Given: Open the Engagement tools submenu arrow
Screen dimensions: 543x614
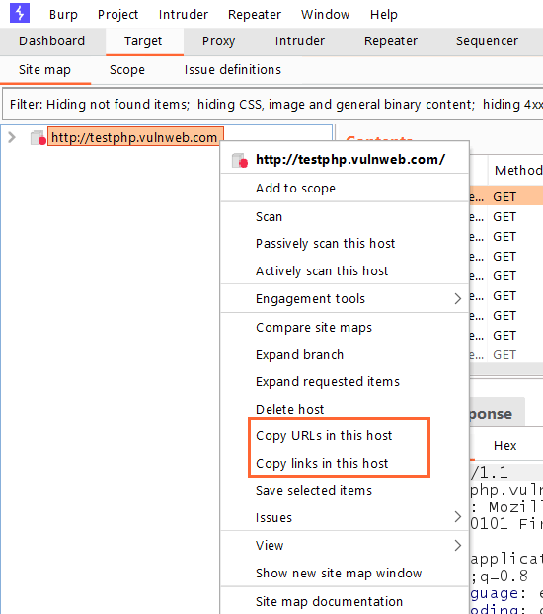Looking at the screenshot, I should (457, 299).
